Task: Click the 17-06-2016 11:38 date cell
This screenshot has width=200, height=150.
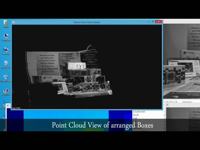Action: pyautogui.click(x=171, y=102)
